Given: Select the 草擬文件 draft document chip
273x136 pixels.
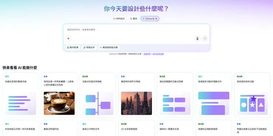Looking at the screenshot, I should [x=89, y=47].
